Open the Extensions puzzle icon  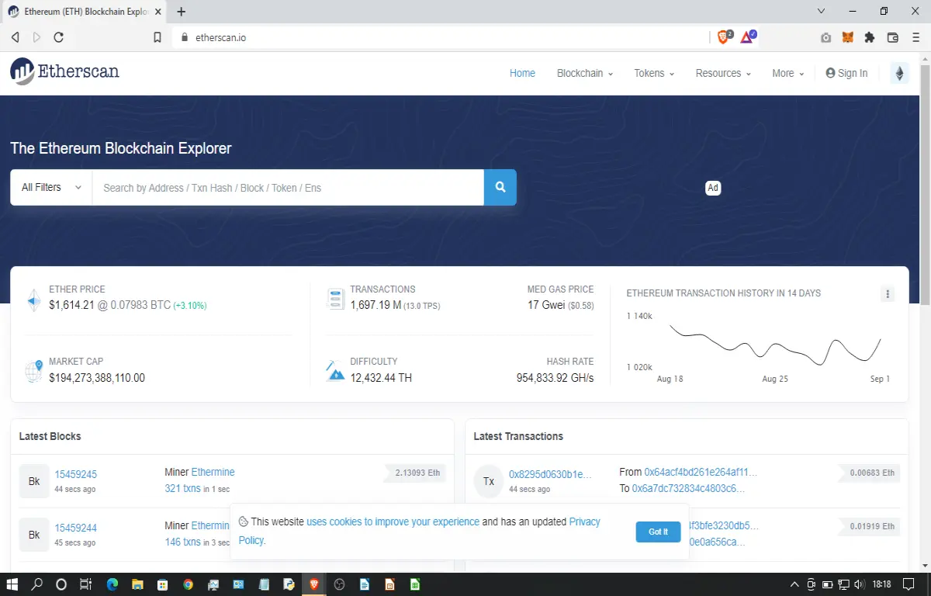tap(870, 37)
